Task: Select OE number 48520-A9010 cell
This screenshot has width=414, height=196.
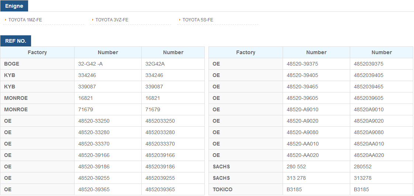Action: click(x=317, y=109)
